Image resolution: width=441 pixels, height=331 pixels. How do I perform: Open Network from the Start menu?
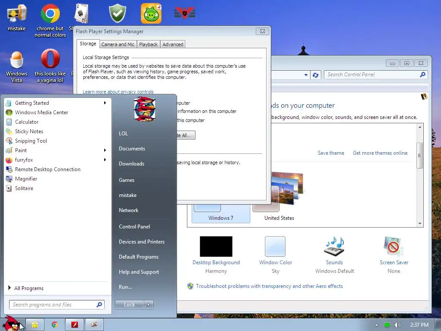(128, 210)
